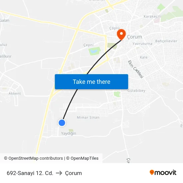183x183 pixels.
Task: Select the Mimar Sinan neighborhood label
Action: pos(88,117)
